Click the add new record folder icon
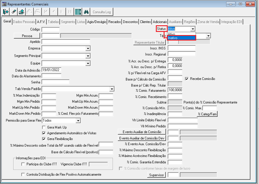The height and width of the screenshot is (184, 259). [22, 12]
